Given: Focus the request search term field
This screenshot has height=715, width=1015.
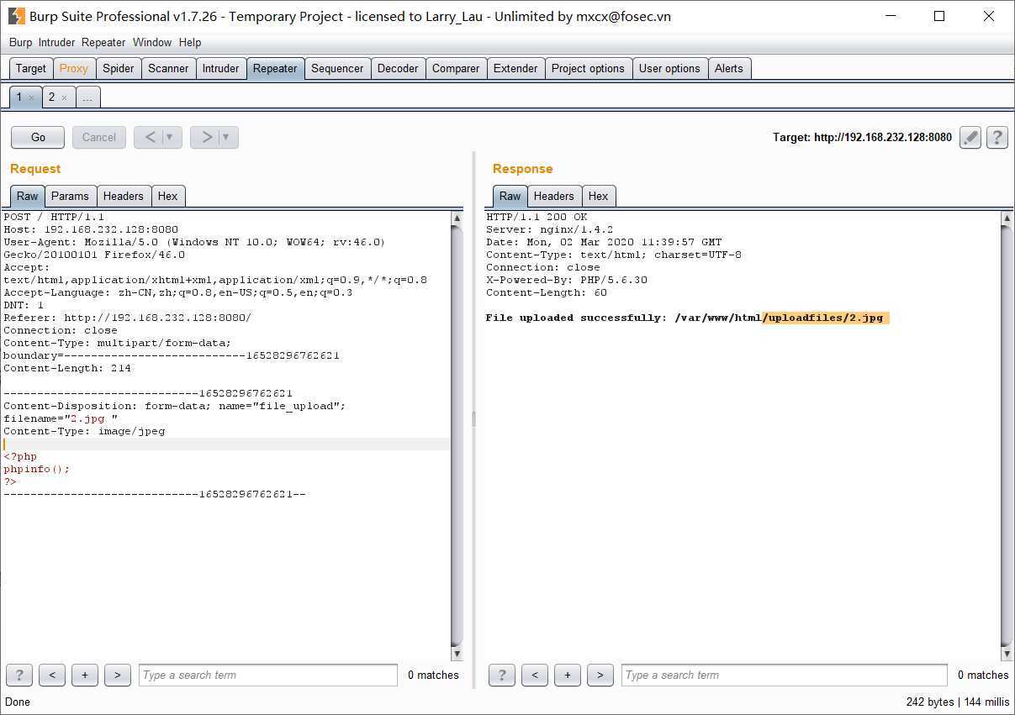Looking at the screenshot, I should 268,675.
